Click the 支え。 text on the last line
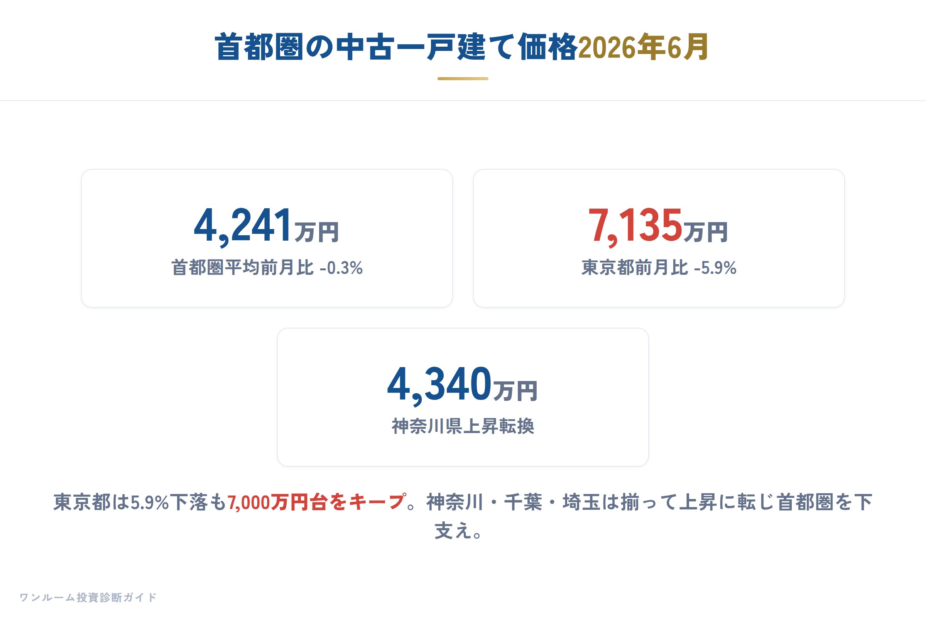 tap(458, 531)
